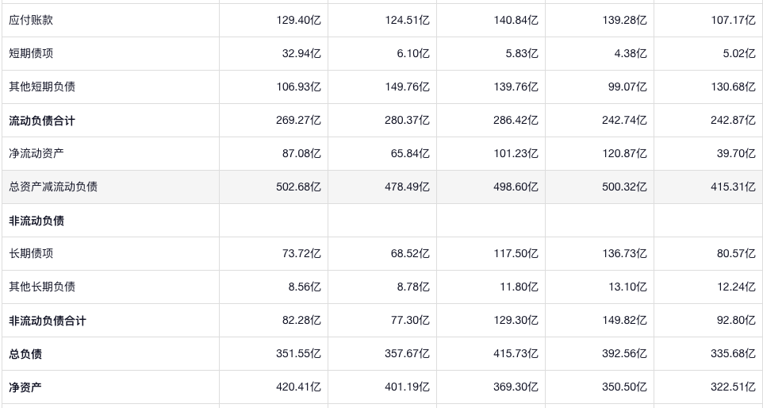Click the 286.42亿 current liabilities total cell

[x=516, y=121]
